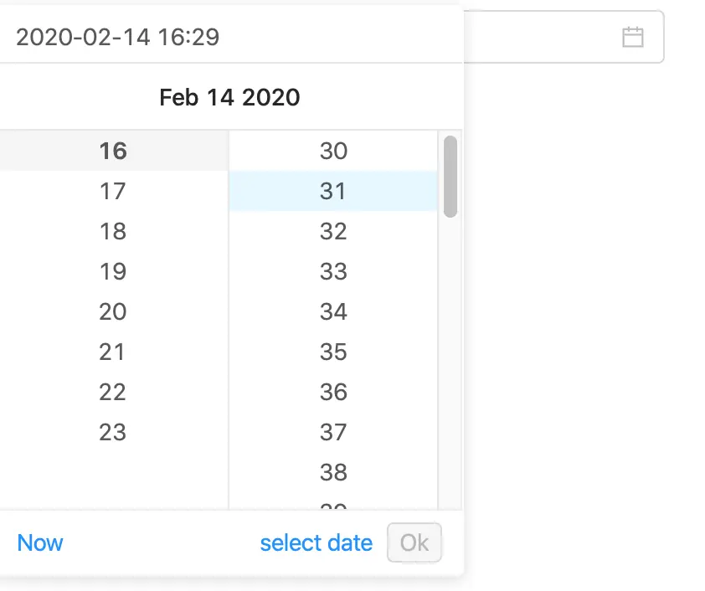Choose minute 38

pyautogui.click(x=333, y=472)
